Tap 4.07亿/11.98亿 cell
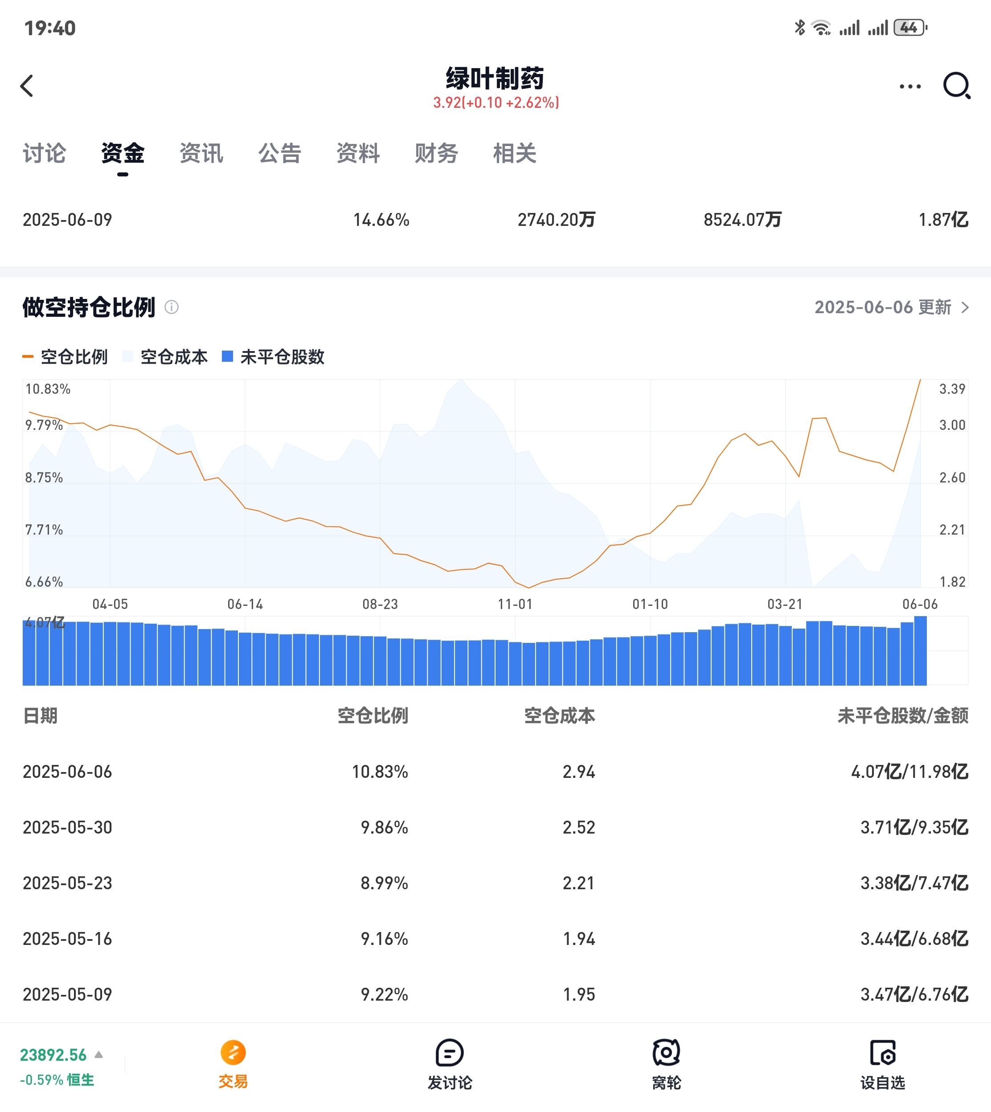 910,772
